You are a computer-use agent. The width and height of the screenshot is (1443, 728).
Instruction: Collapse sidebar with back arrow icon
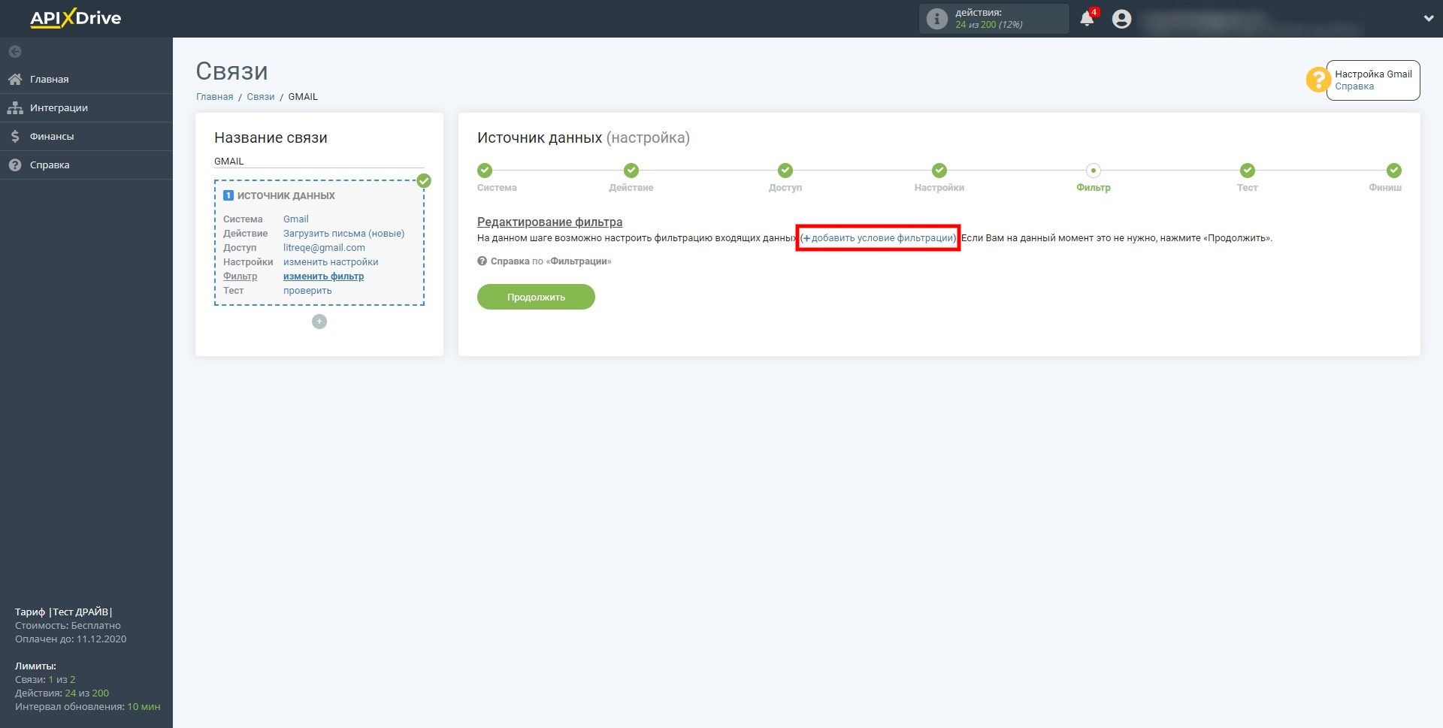point(15,52)
